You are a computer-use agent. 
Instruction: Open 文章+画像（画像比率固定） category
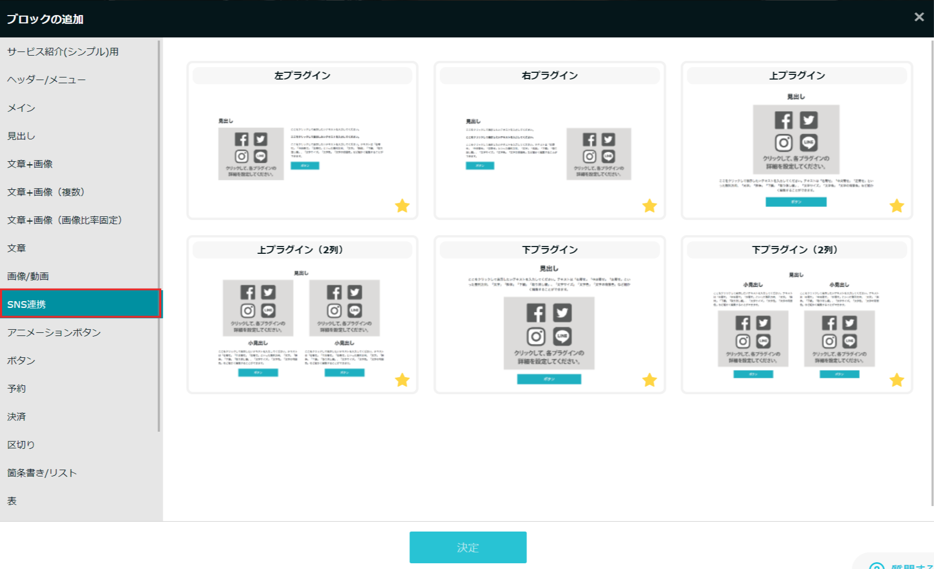click(79, 220)
